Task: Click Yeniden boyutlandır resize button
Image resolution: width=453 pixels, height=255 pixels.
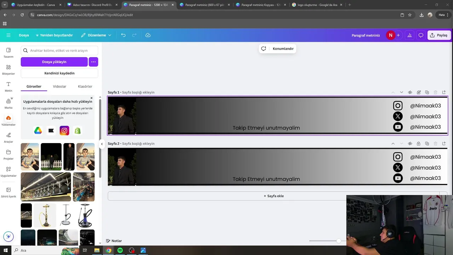Action: 54,35
